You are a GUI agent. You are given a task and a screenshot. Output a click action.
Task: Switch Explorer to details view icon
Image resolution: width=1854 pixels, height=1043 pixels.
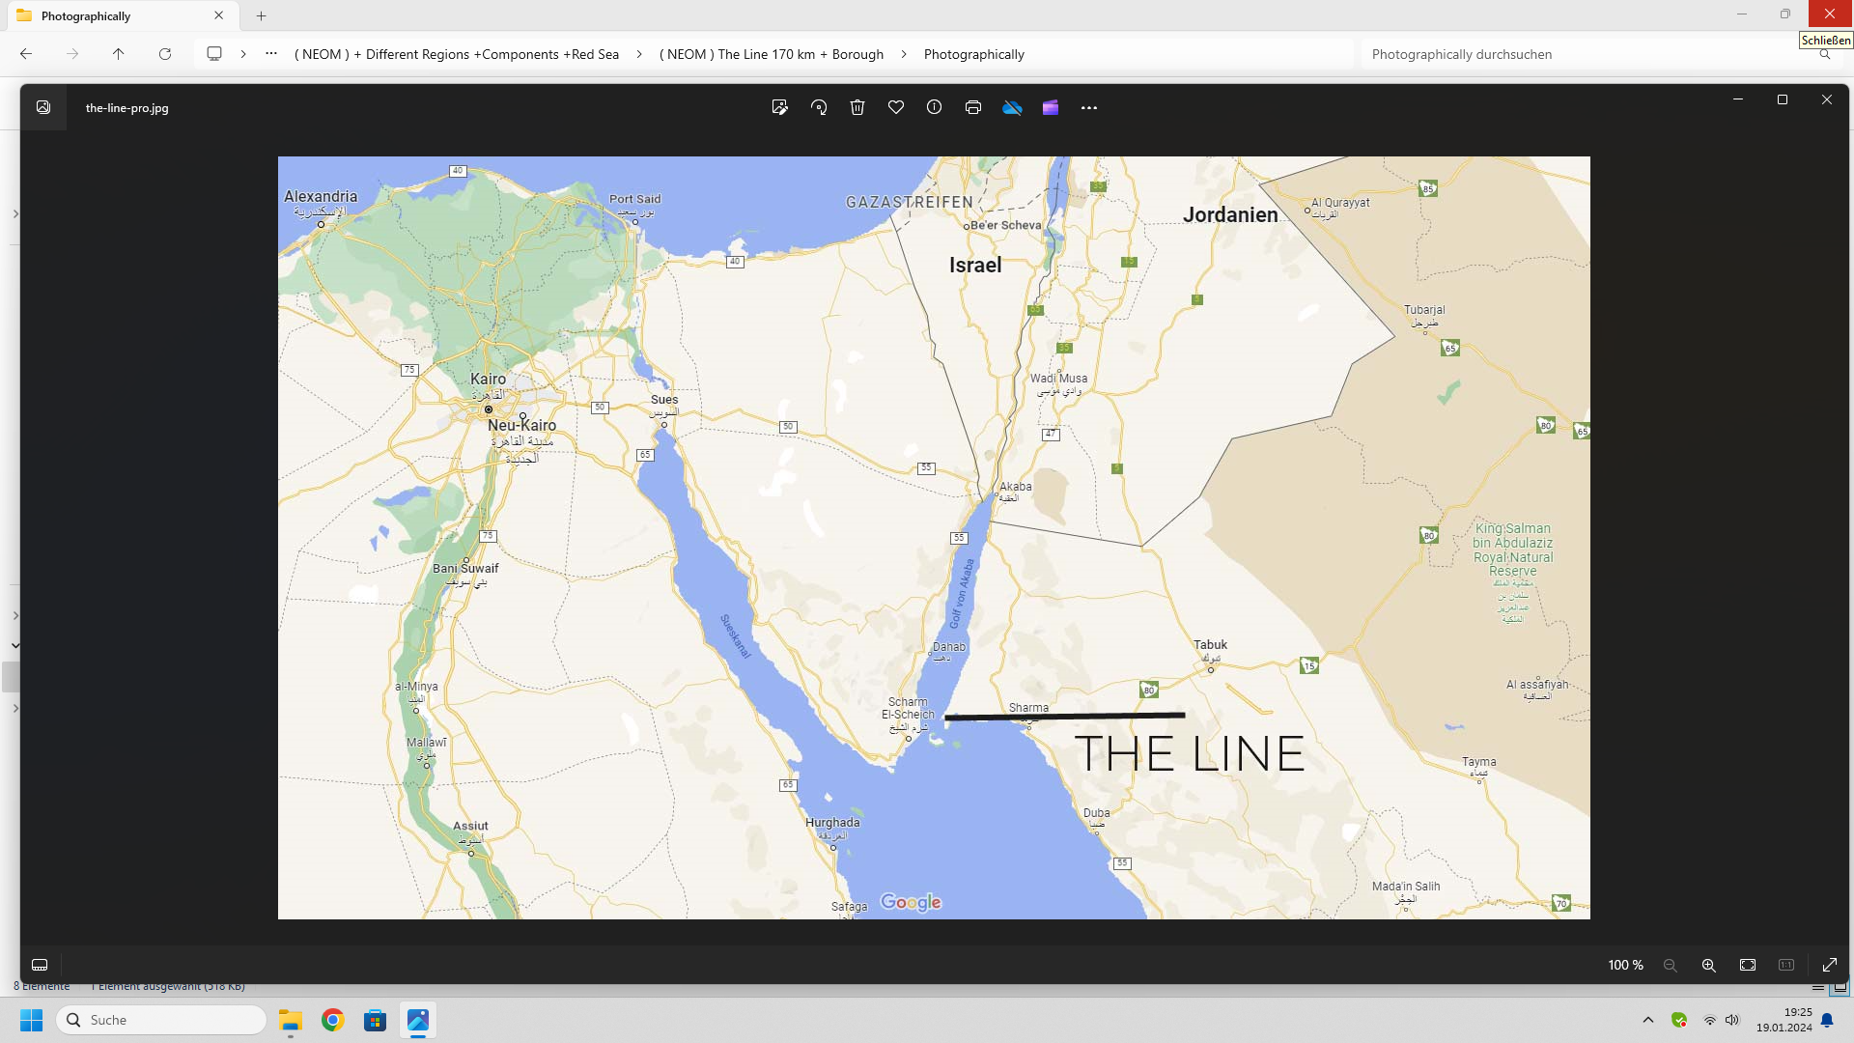(x=1818, y=987)
